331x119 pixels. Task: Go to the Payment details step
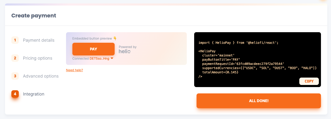click(x=39, y=40)
